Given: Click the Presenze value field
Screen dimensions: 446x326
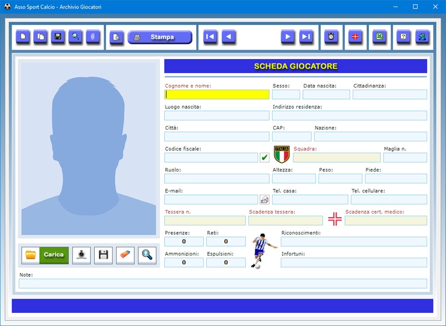Looking at the screenshot, I should click(184, 241).
